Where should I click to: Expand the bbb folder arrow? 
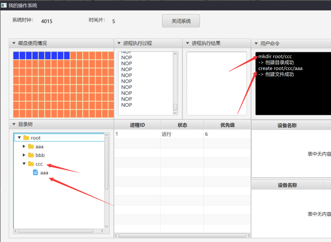pyautogui.click(x=24, y=155)
